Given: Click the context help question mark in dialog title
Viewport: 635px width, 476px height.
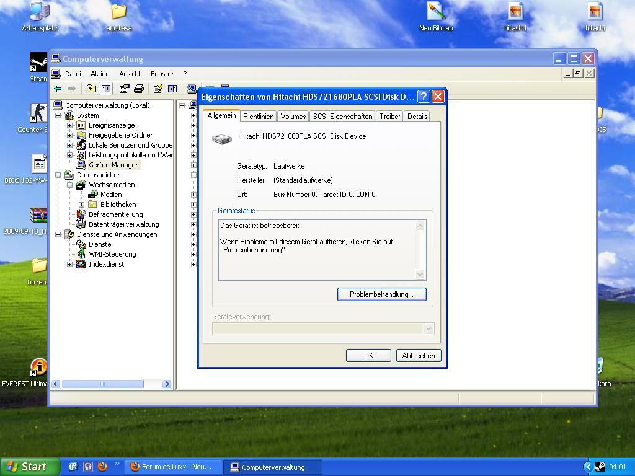Looking at the screenshot, I should pyautogui.click(x=423, y=96).
